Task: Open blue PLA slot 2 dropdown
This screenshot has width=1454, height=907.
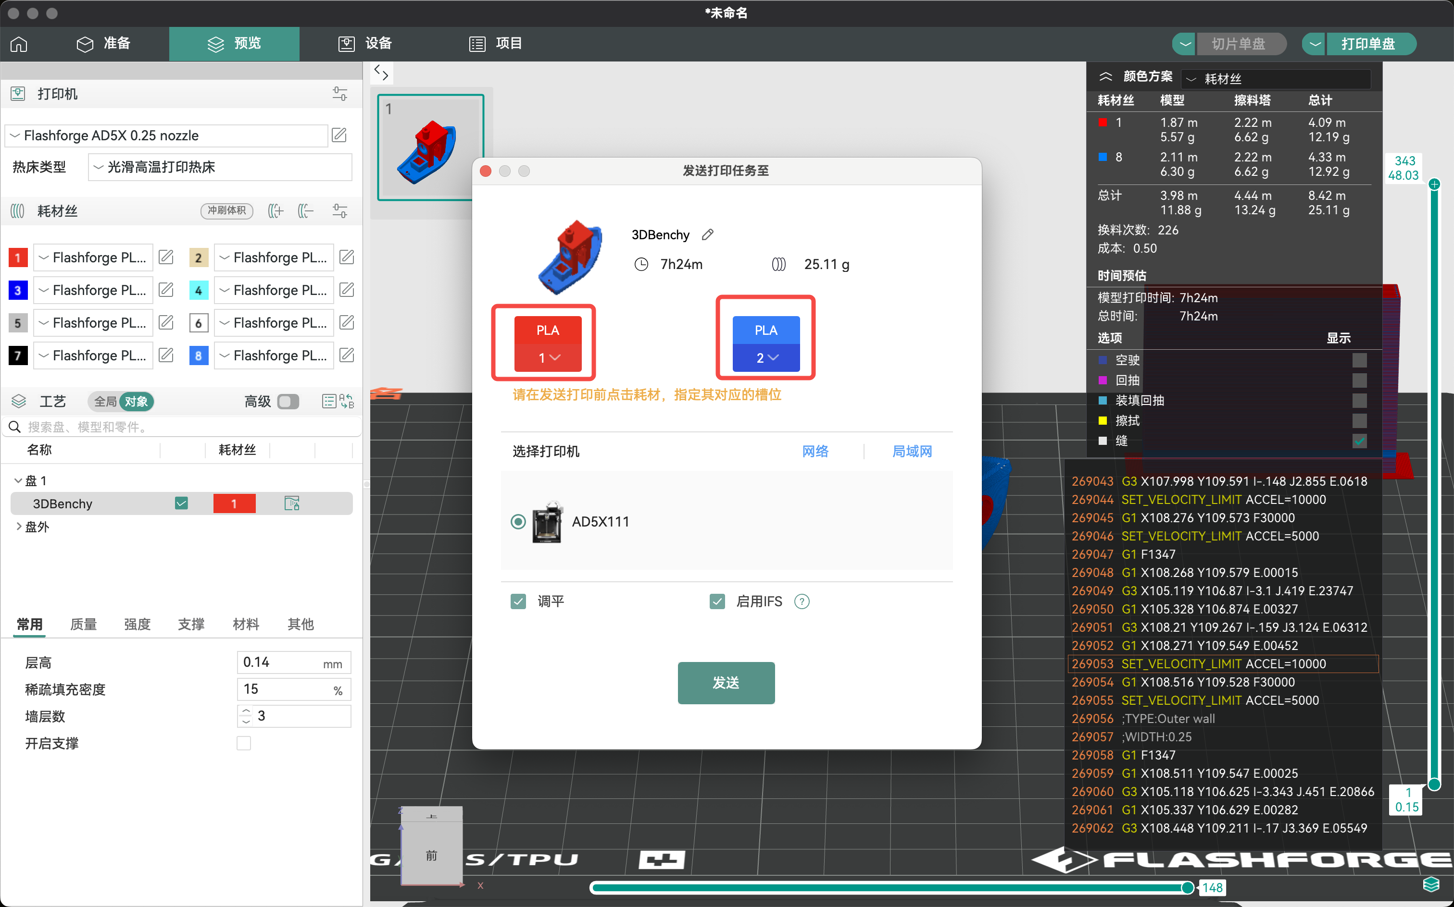Action: point(766,357)
